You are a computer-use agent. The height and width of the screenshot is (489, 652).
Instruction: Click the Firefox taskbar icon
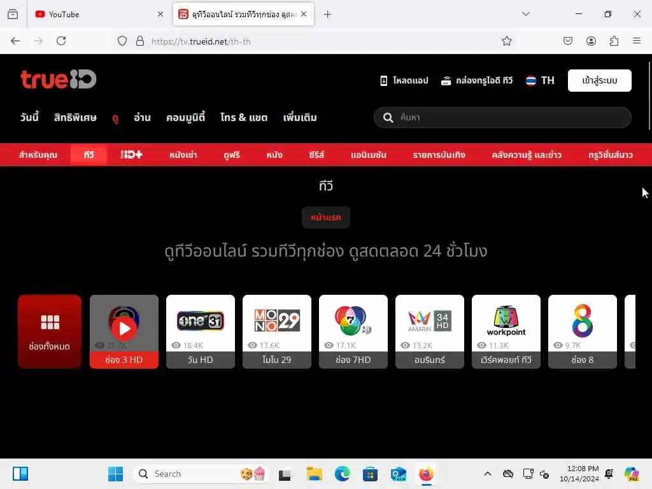[426, 474]
